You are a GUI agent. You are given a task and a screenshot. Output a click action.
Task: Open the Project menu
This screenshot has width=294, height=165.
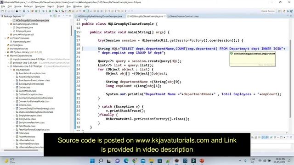(x=60, y=6)
